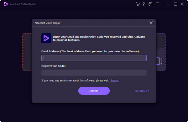Screen dimensions: 188x122
Task: Click the Activate button
Action: (x=94, y=91)
